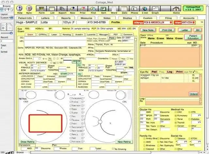209x154 pixels.
Task: Check the ETOH checkbox
Action: point(189,138)
